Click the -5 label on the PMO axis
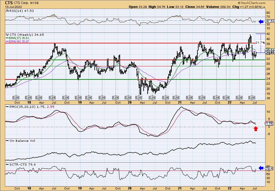This screenshot has height=191, width=275. pyautogui.click(x=268, y=134)
